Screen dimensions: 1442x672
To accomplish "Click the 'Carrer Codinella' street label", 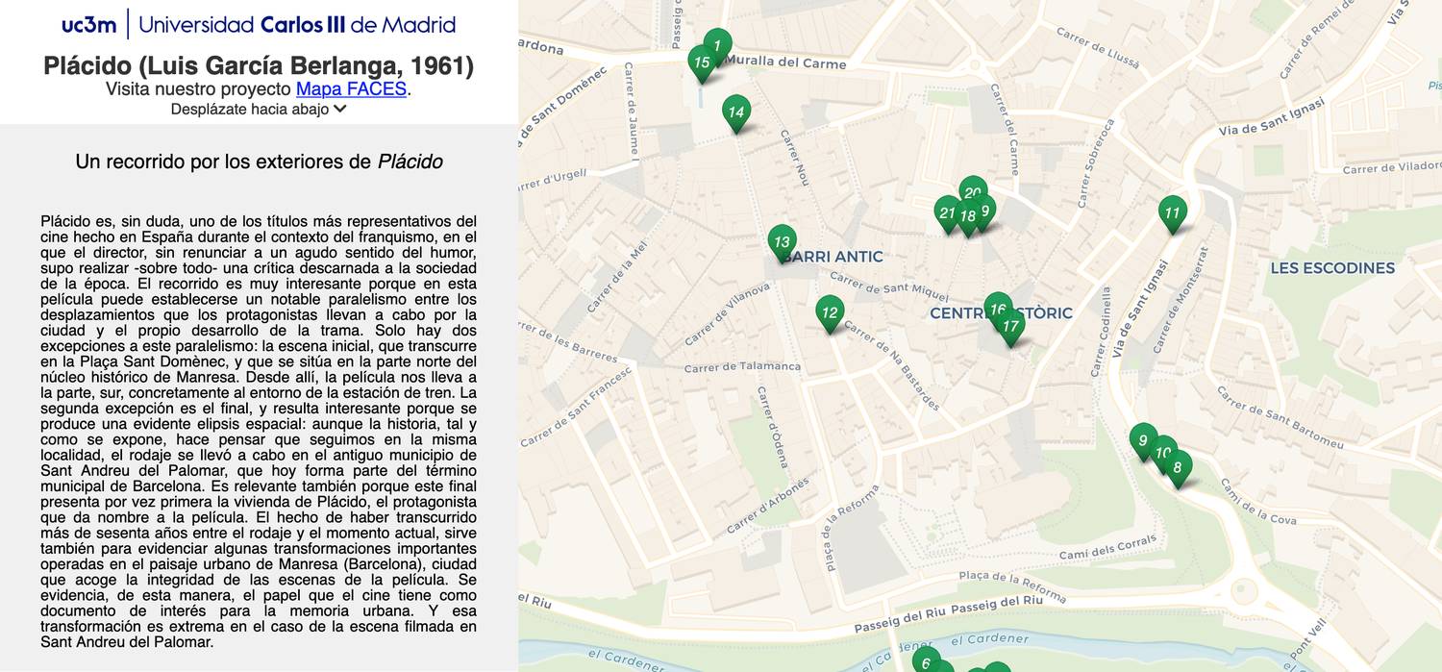I will (x=1102, y=332).
